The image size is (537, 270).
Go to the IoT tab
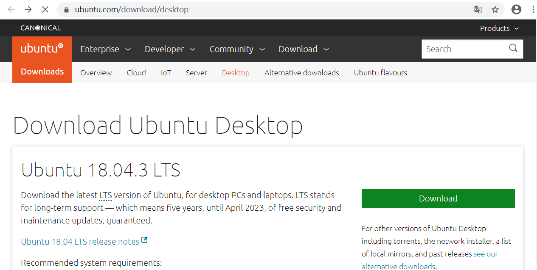166,73
